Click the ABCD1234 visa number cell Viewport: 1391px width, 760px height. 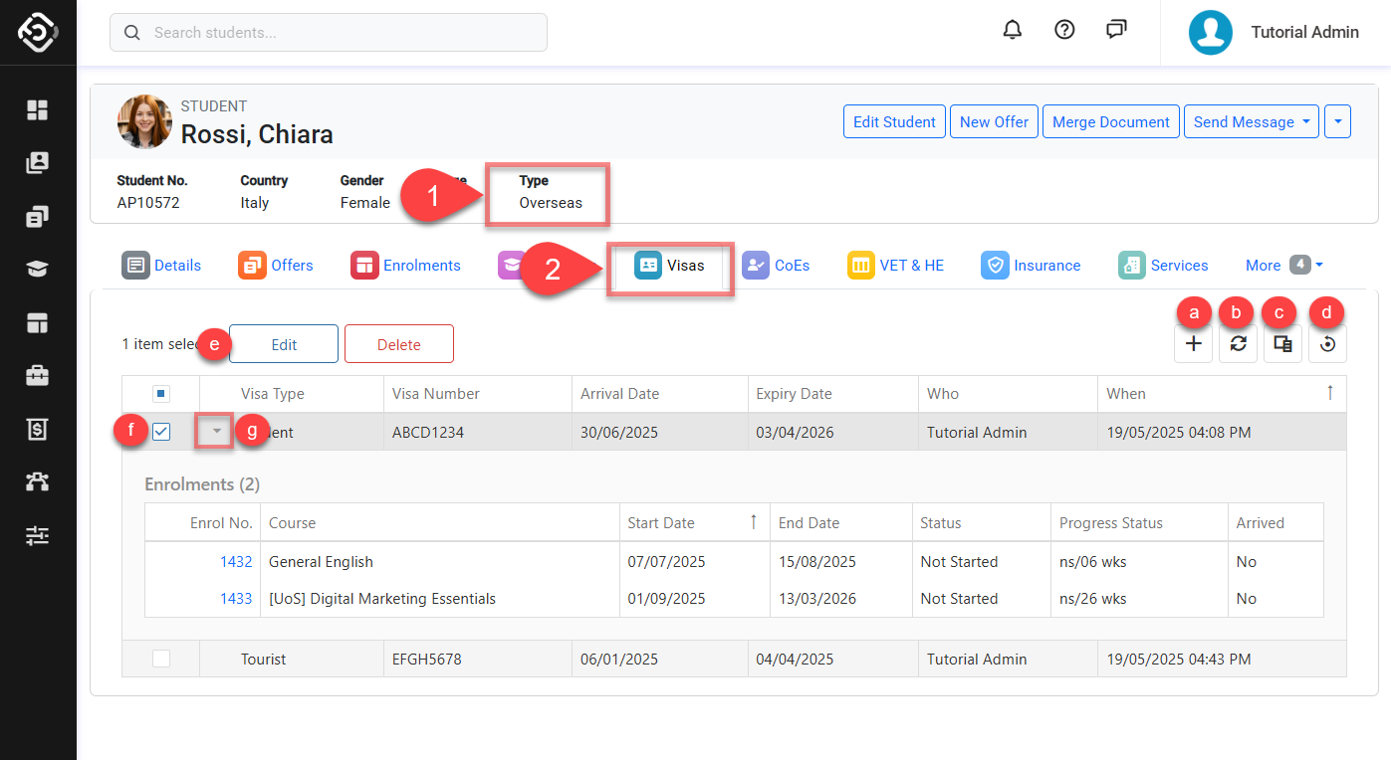tap(478, 432)
